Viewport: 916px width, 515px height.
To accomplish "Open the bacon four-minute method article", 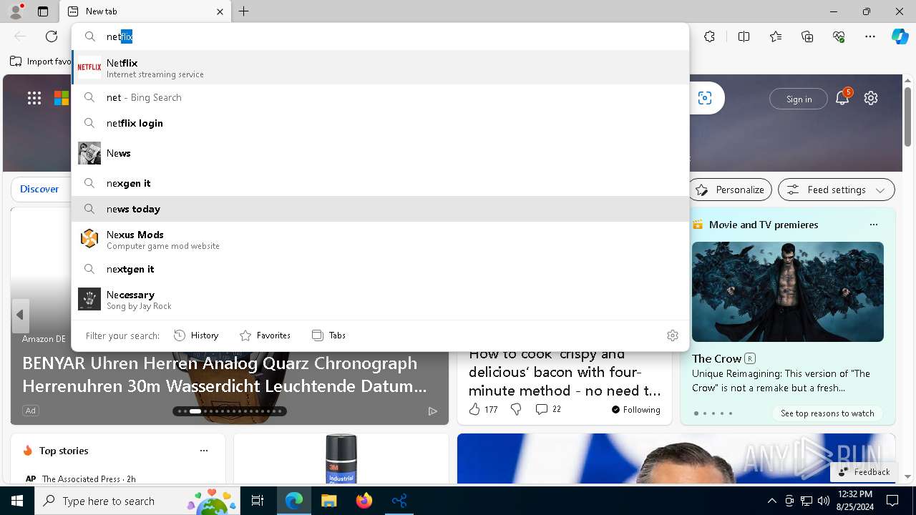I will [x=565, y=373].
